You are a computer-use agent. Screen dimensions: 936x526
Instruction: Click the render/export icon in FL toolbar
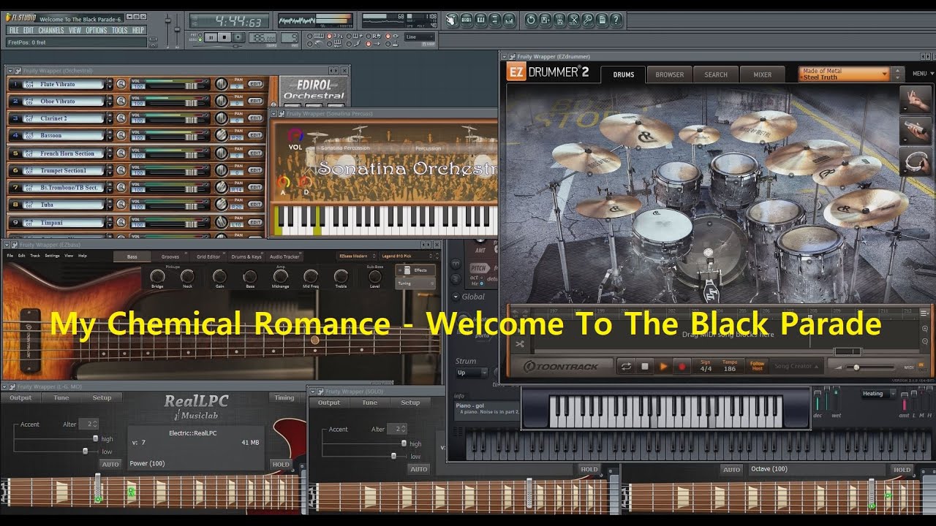tap(560, 19)
